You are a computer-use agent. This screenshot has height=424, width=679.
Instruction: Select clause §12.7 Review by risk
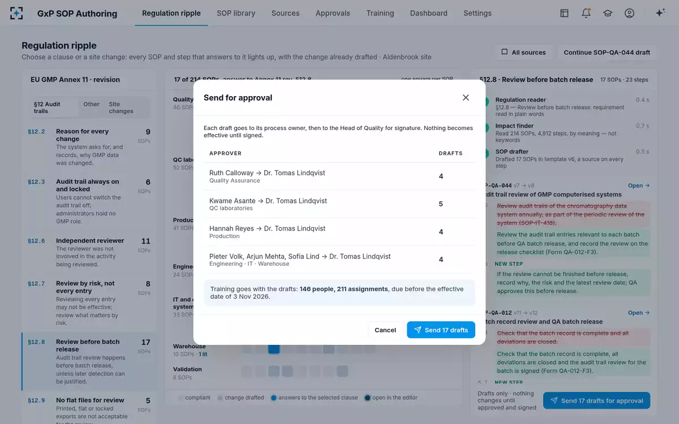(89, 303)
